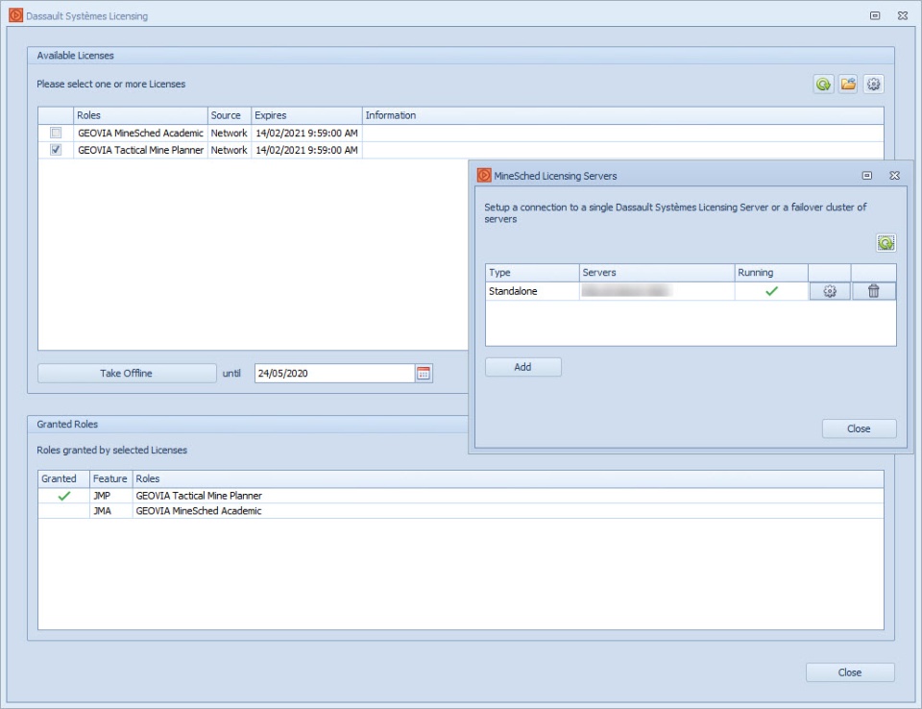Click Dassault Systèmes Licensing title bar app icon
The height and width of the screenshot is (709, 922).
pos(15,15)
